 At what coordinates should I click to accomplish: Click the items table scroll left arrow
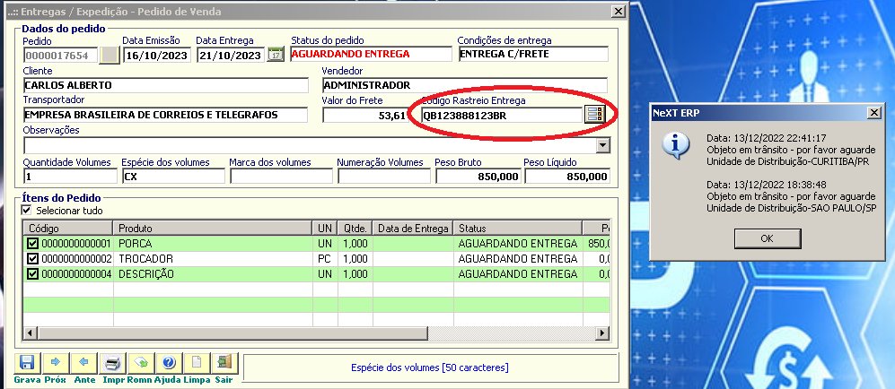click(30, 333)
